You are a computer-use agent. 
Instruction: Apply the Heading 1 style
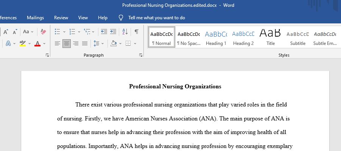tap(216, 37)
